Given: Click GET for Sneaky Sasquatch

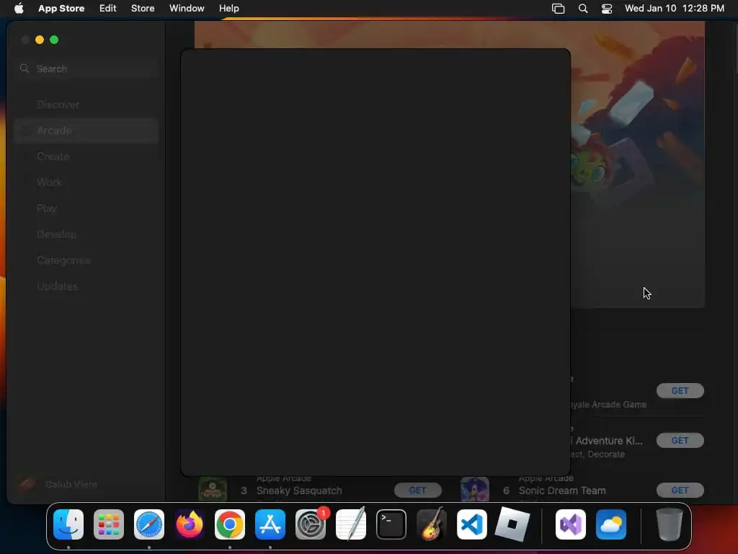Looking at the screenshot, I should (417, 491).
